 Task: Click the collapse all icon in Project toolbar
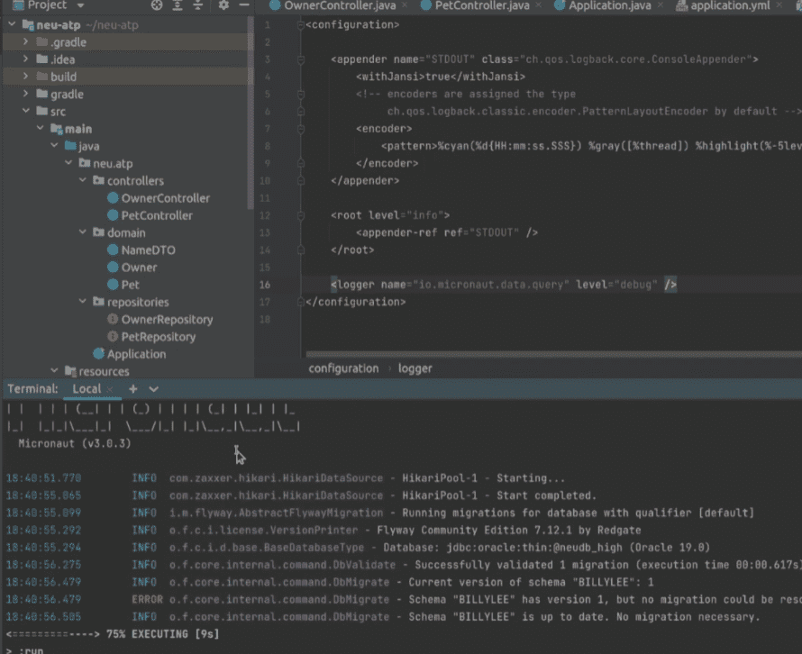(x=198, y=5)
